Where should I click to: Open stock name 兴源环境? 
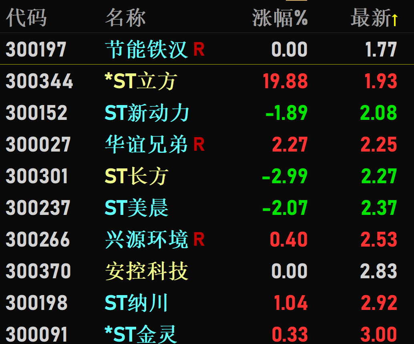pyautogui.click(x=147, y=239)
